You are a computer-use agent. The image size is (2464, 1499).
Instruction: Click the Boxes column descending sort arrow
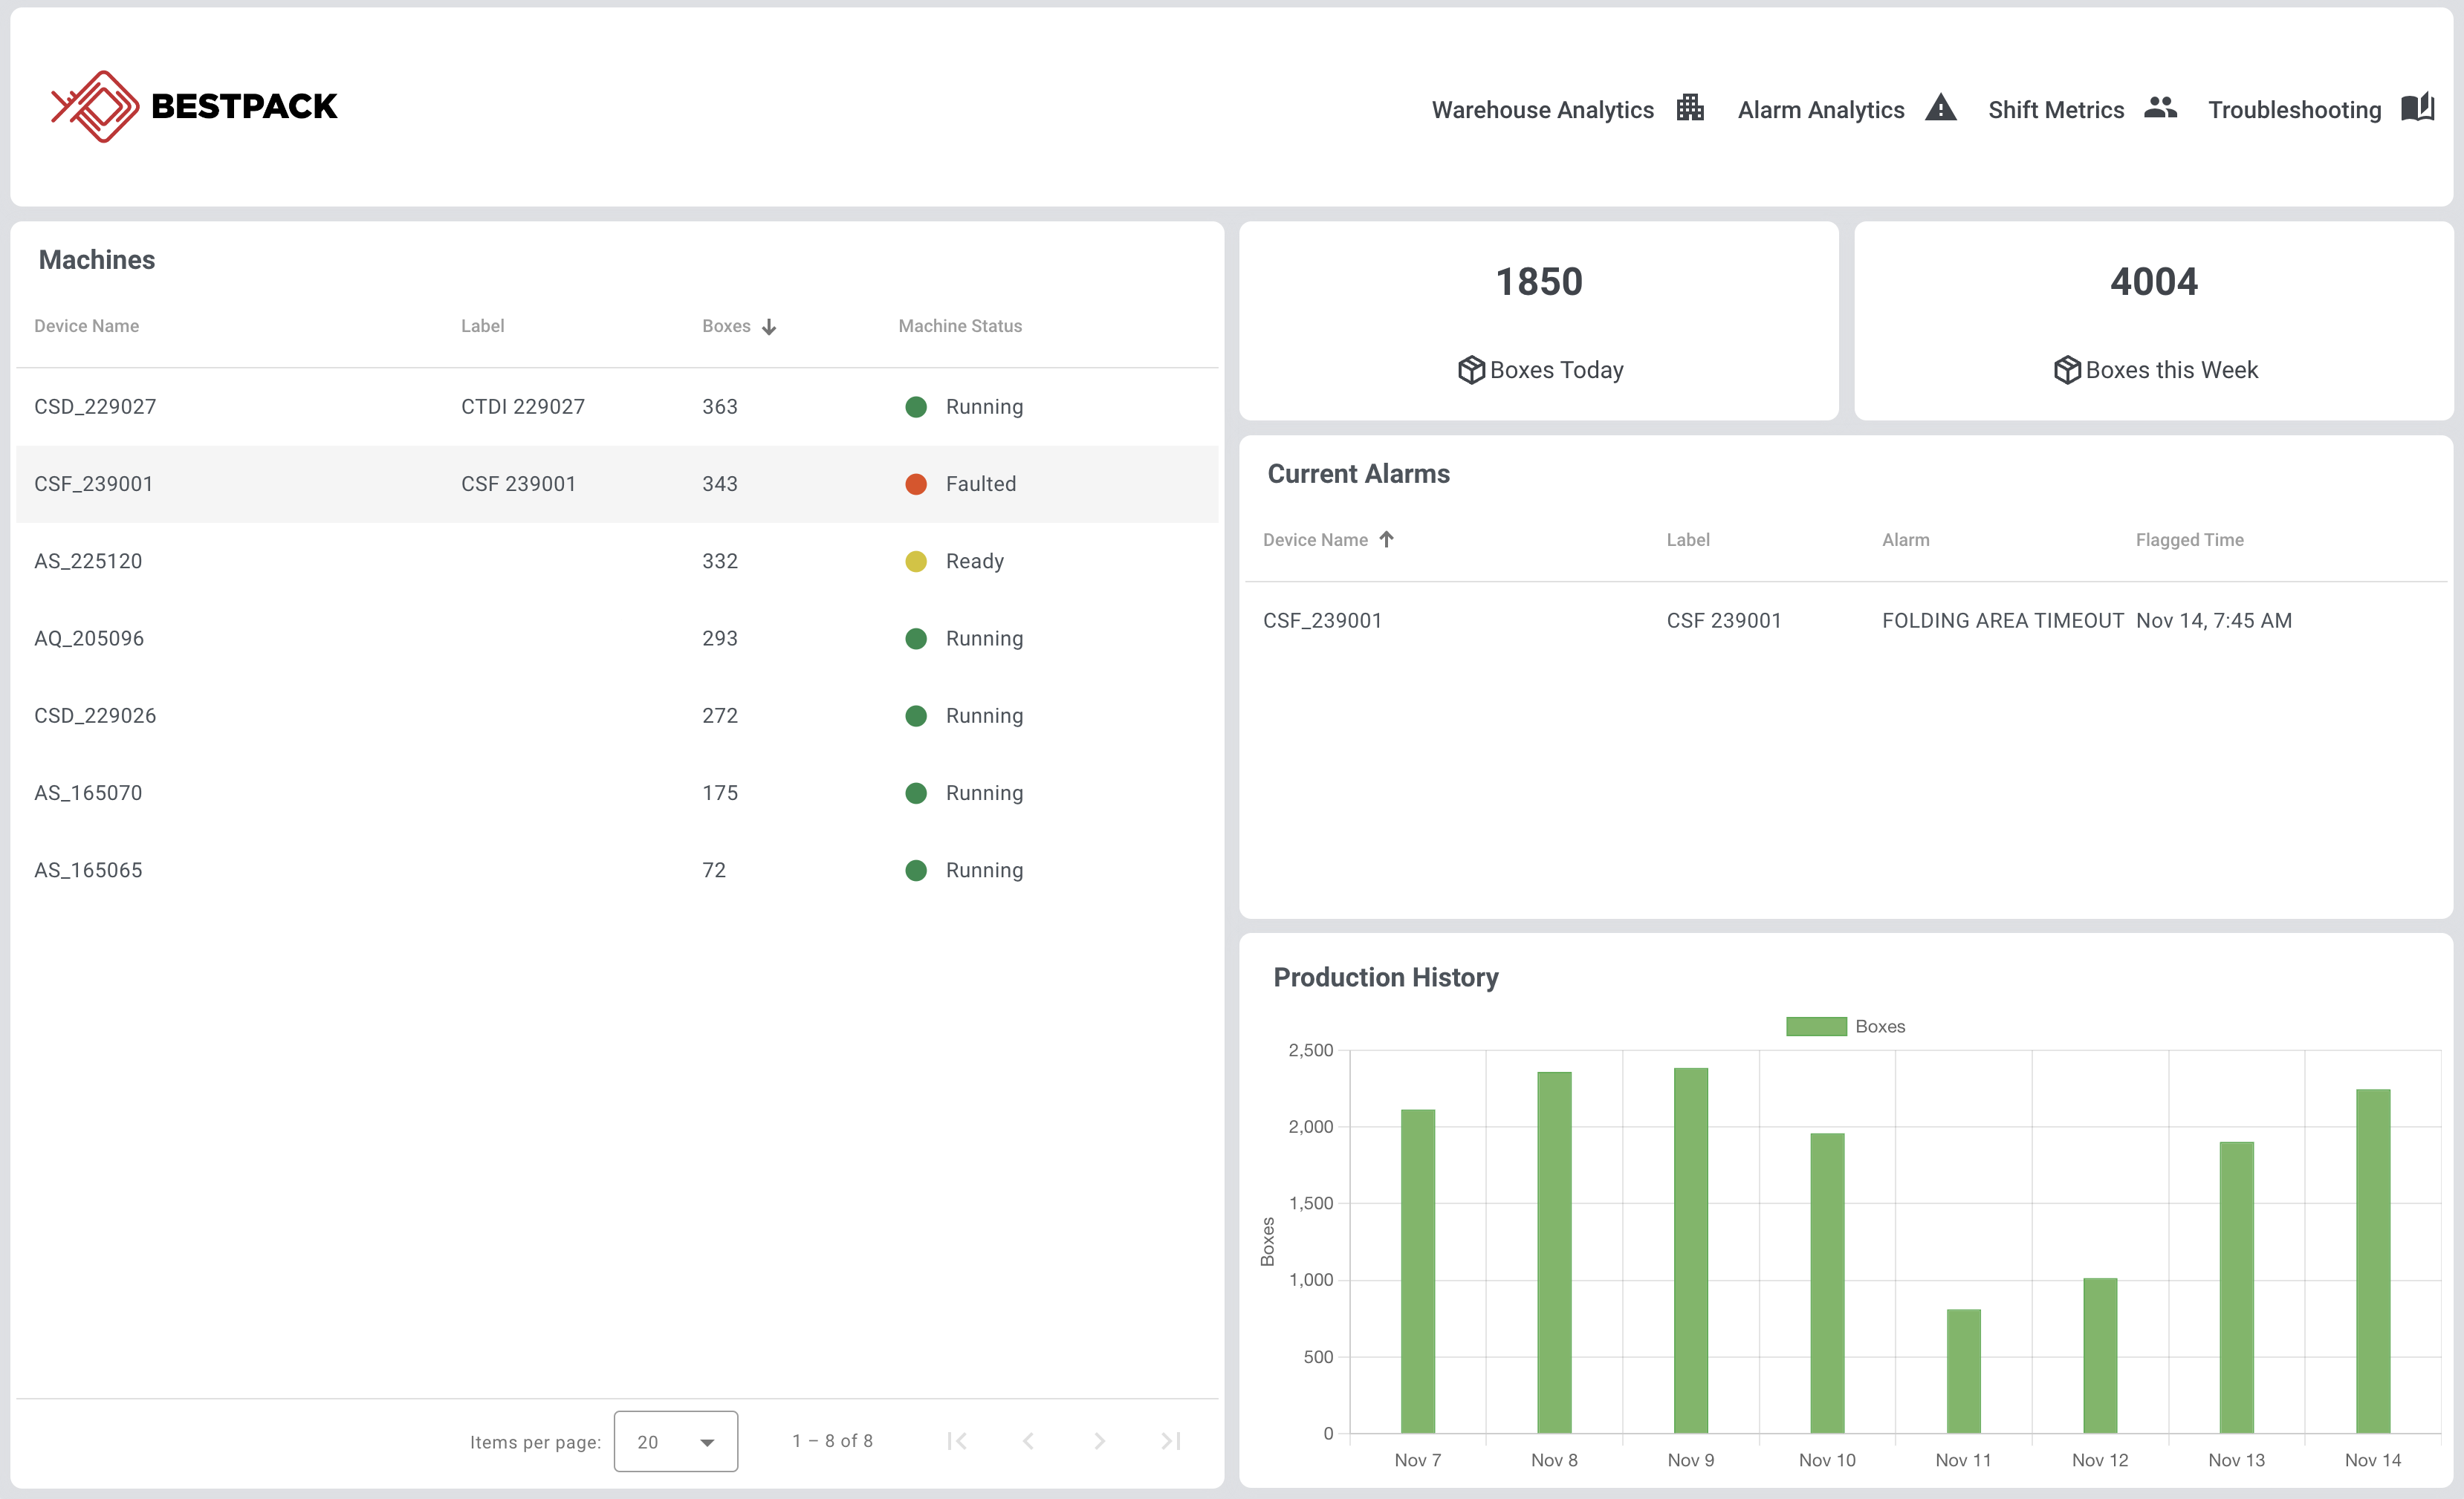769,327
